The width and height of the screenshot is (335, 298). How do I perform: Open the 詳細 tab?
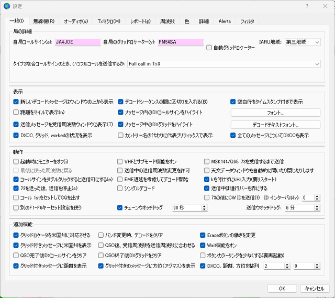point(204,21)
